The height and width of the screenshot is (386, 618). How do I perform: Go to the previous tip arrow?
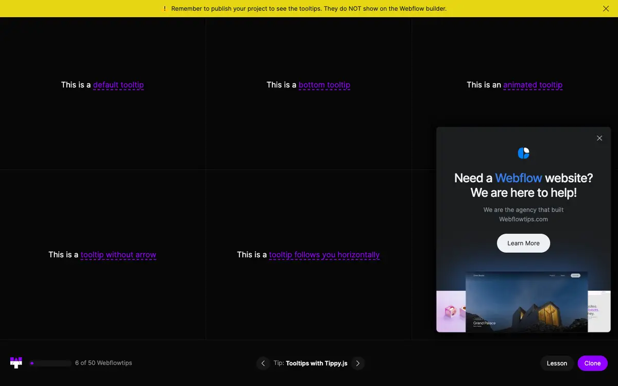coord(263,363)
